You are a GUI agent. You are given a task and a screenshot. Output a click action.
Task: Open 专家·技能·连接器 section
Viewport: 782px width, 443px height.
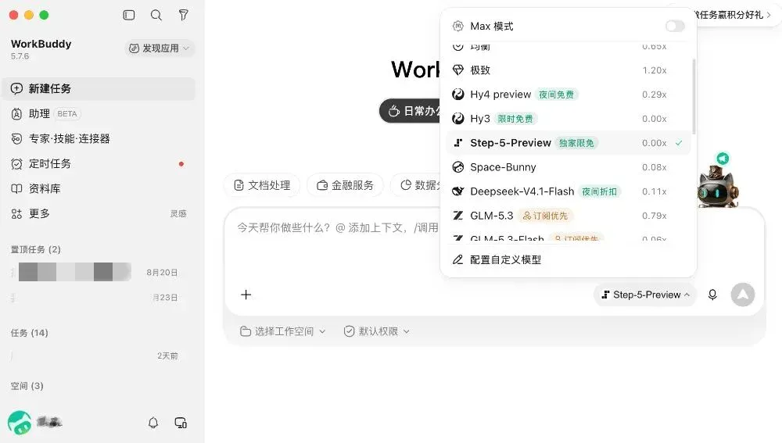(x=99, y=138)
